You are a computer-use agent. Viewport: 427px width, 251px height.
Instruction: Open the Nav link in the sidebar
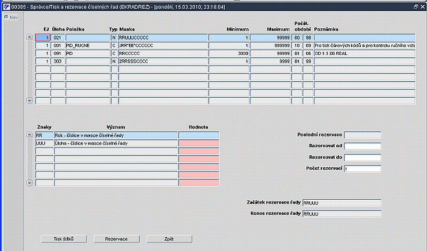tap(11, 17)
